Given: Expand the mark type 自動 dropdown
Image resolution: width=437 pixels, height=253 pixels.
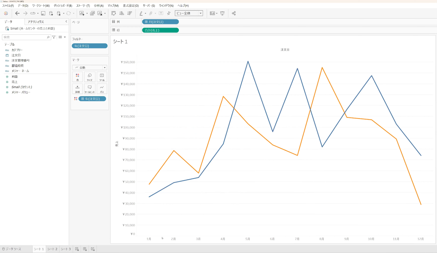Looking at the screenshot, I should tap(90, 67).
